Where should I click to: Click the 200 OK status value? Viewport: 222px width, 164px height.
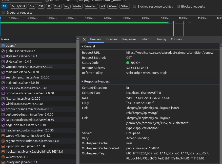click(135, 63)
